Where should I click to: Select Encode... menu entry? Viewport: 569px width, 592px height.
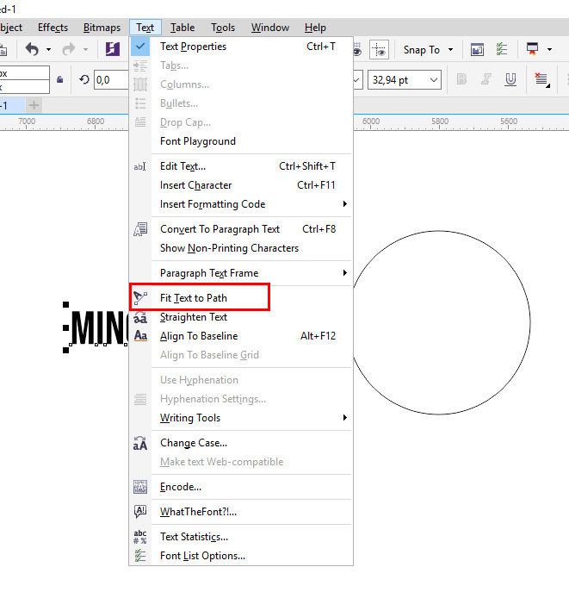click(241, 487)
